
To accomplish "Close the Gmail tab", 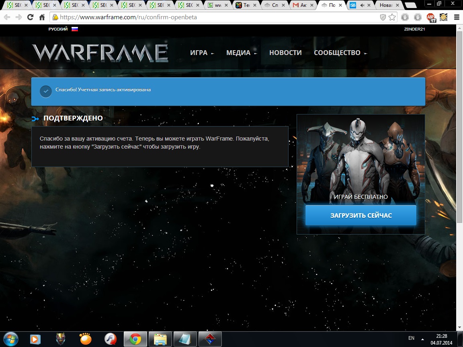I will (x=312, y=5).
